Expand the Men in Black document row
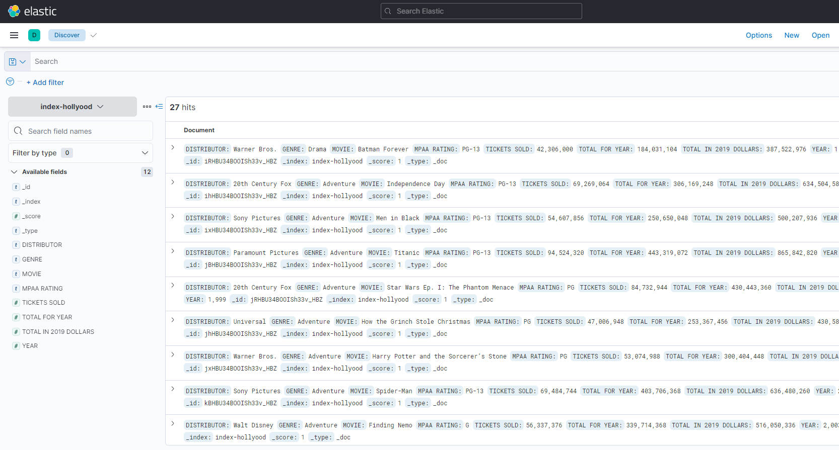Viewport: 839px width, 450px height. click(173, 216)
